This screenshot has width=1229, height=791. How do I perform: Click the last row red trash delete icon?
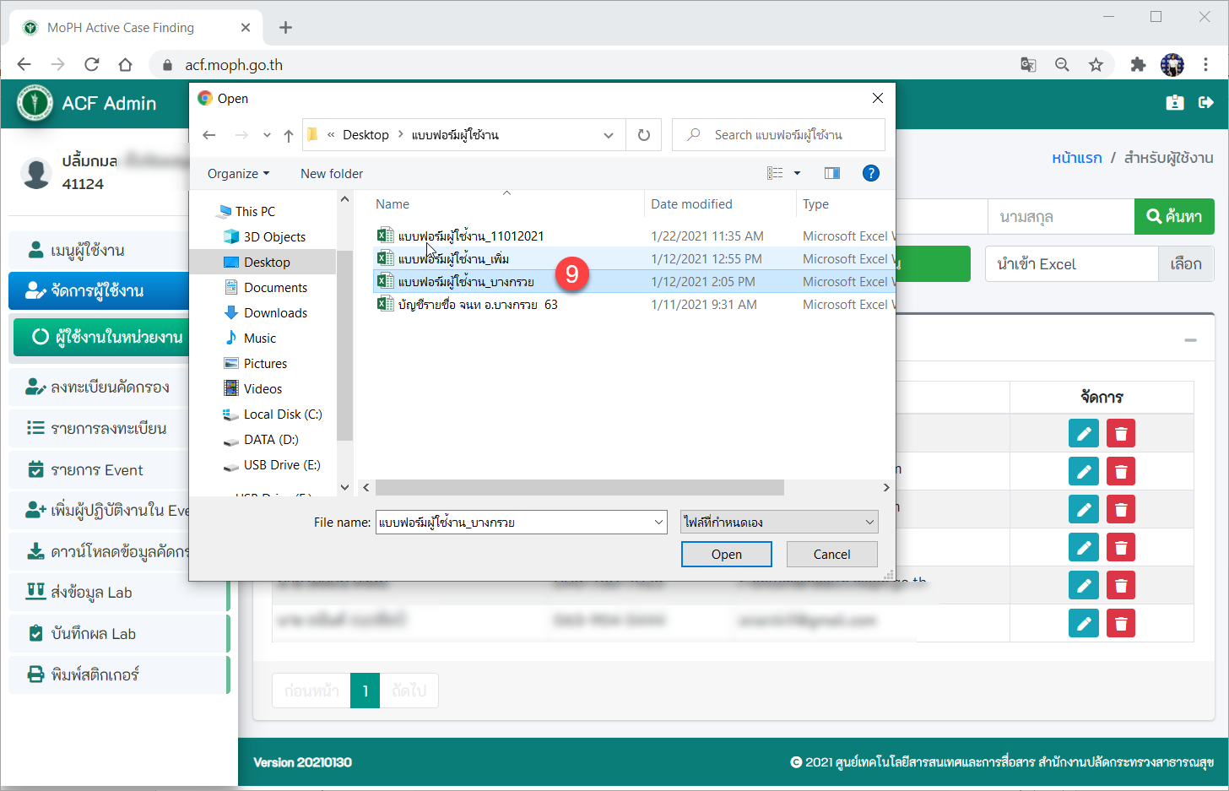click(1120, 624)
